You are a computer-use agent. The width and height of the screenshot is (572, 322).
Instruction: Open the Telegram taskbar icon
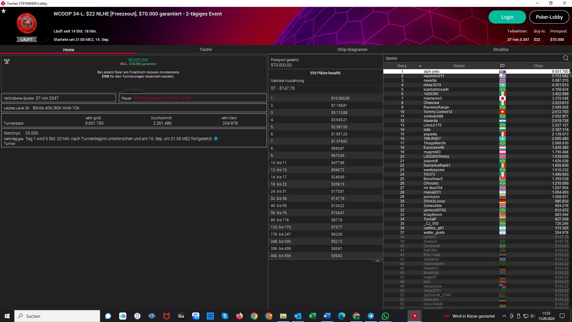[371, 316]
